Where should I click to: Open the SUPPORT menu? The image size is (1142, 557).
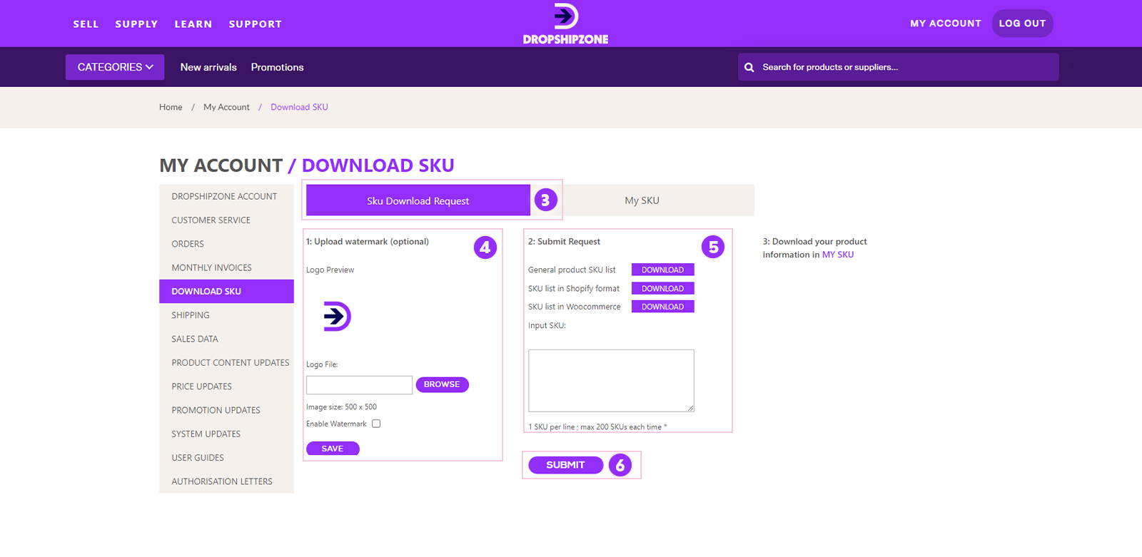coord(256,24)
